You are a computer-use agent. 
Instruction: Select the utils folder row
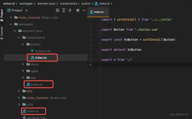(x=46, y=104)
